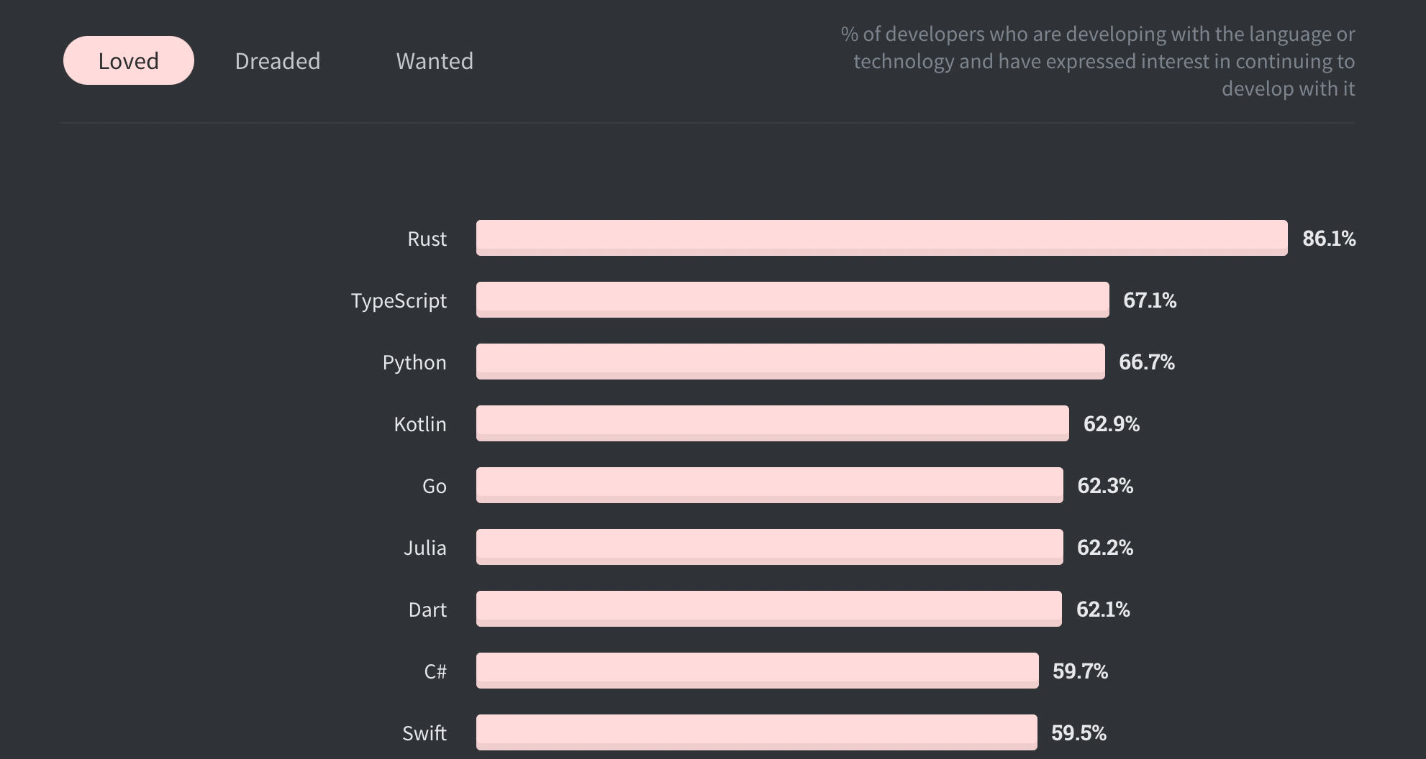Image resolution: width=1426 pixels, height=759 pixels.
Task: Click the 86.1% value for Rust
Action: [1329, 239]
